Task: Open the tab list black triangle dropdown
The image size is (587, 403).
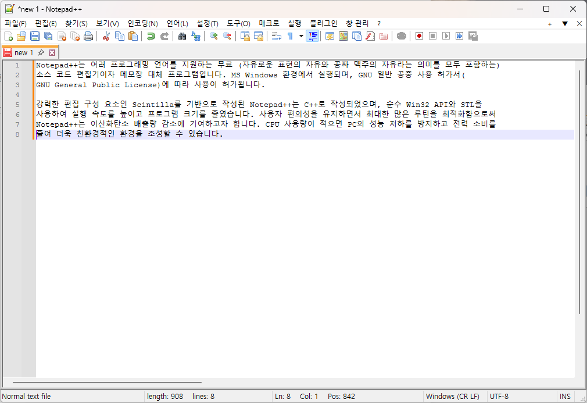Action: click(x=565, y=24)
